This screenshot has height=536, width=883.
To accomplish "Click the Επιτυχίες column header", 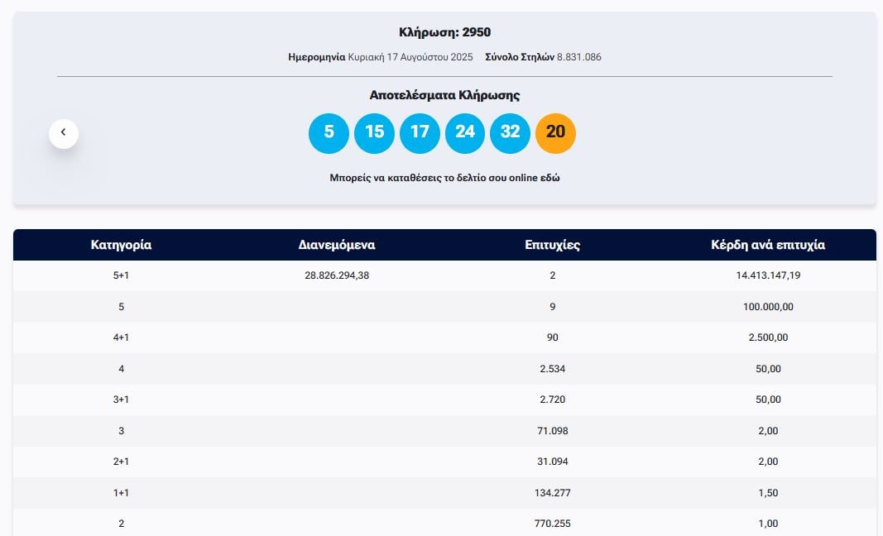I will pyautogui.click(x=553, y=245).
